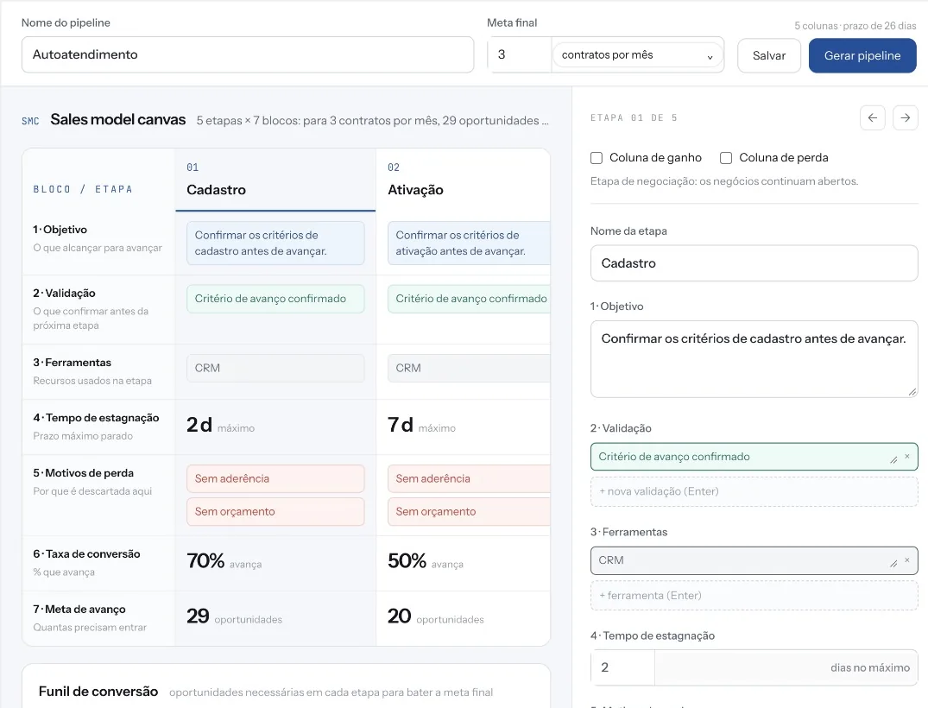The height and width of the screenshot is (708, 928).
Task: Edit the pipeline name field
Action: (248, 54)
